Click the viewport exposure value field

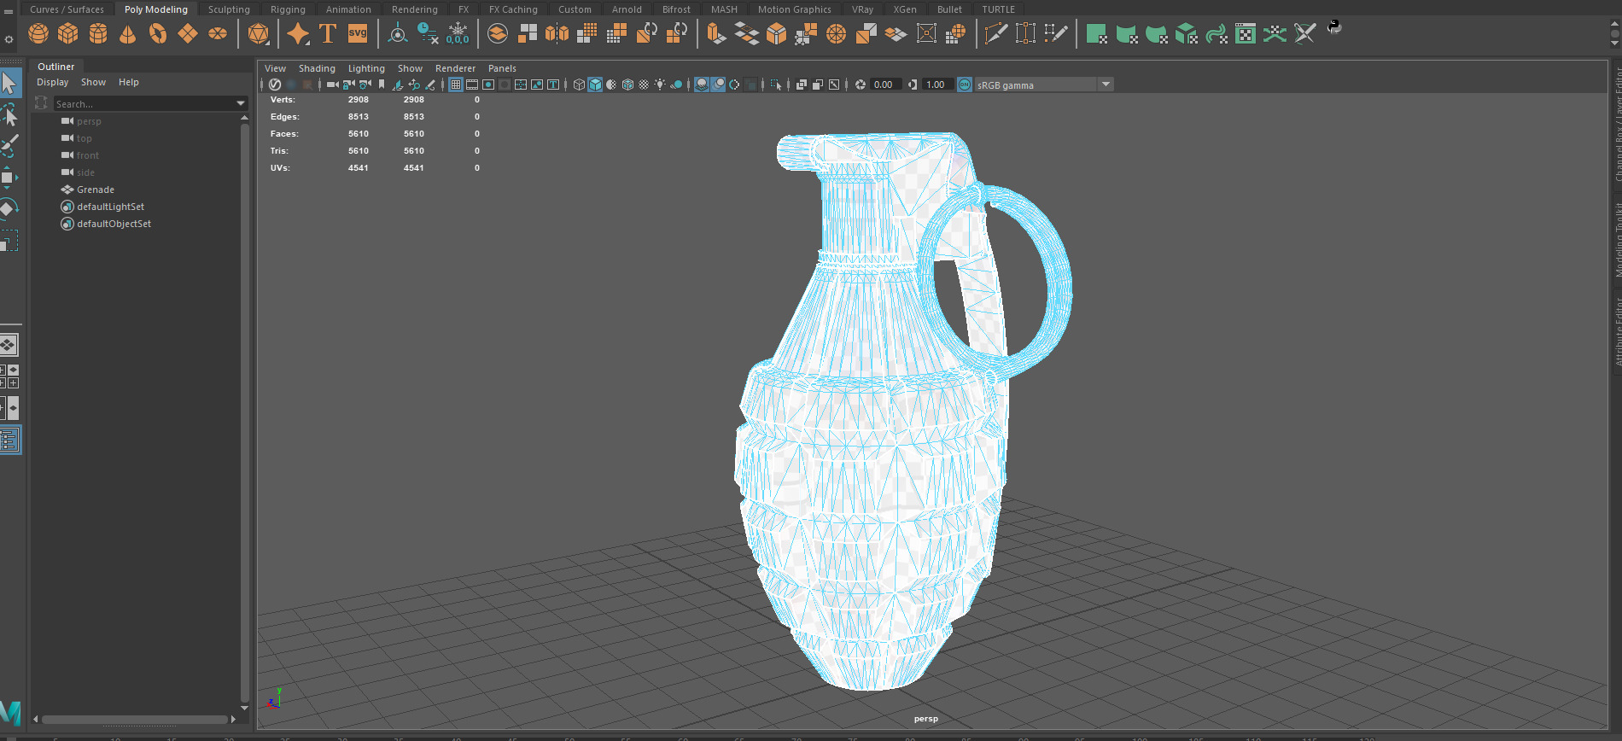(884, 85)
